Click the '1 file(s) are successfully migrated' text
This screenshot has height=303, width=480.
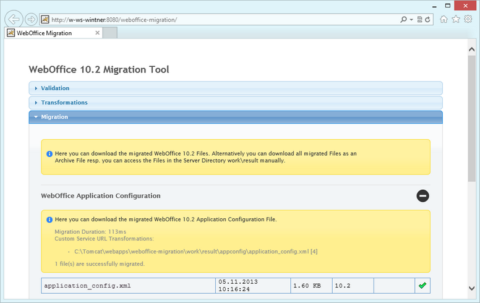click(100, 264)
